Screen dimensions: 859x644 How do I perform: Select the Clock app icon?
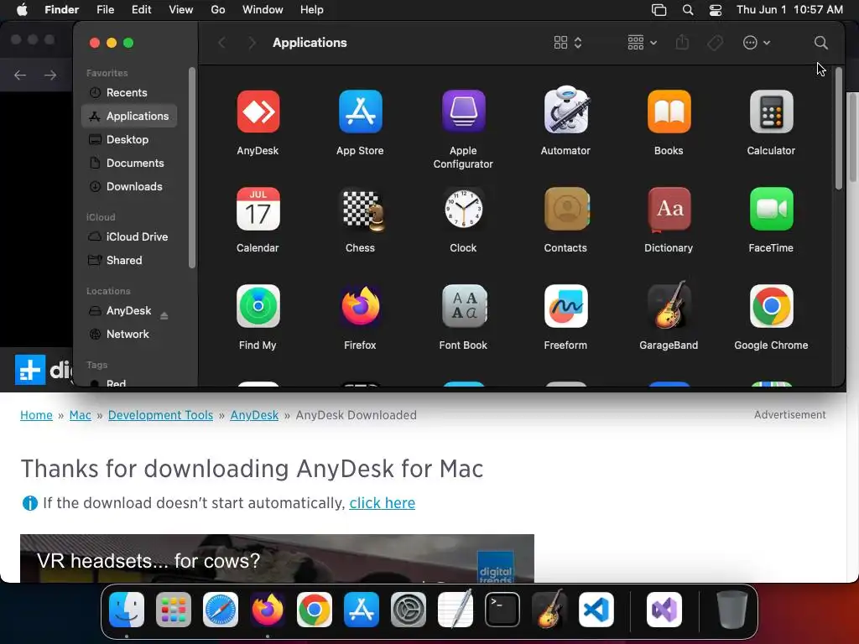[x=463, y=209]
